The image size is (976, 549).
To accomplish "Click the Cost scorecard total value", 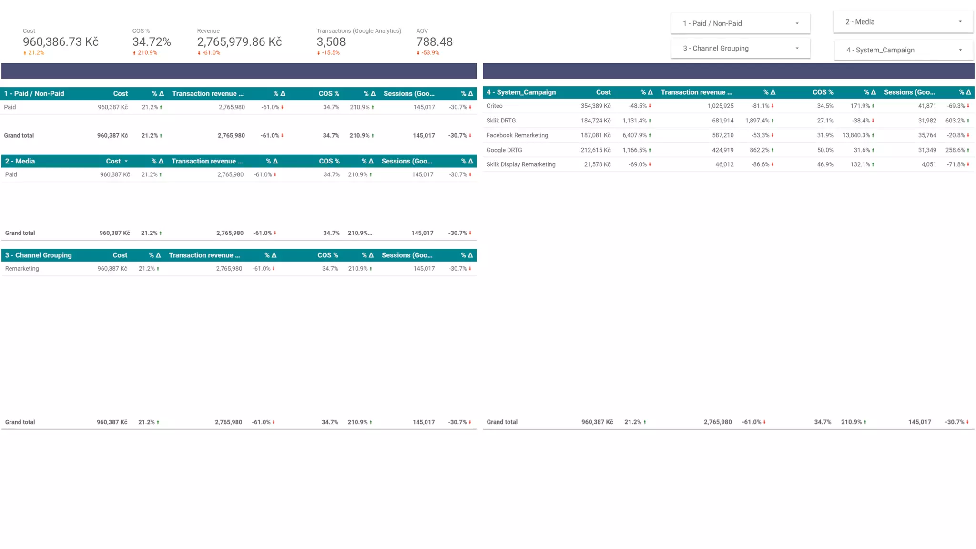I will click(x=61, y=42).
